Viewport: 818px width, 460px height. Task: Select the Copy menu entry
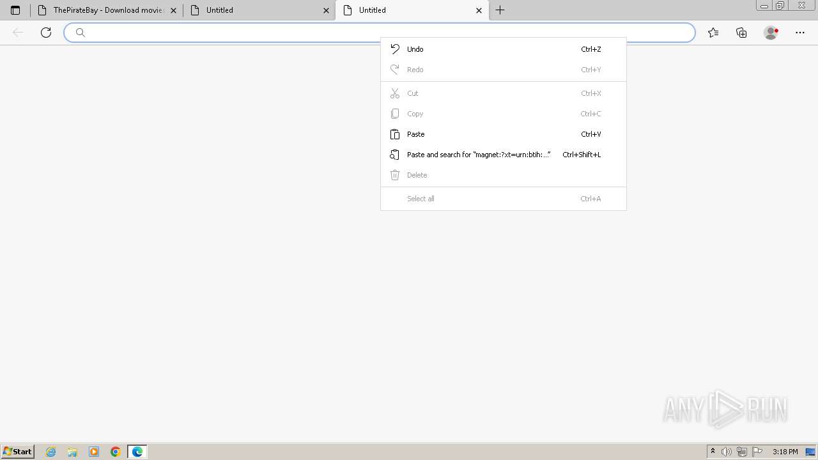(503, 114)
